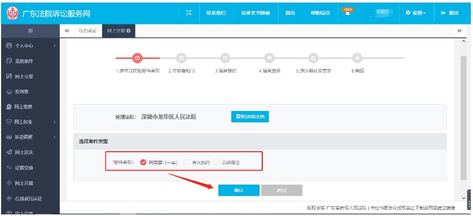Click 个人中心 person icon in sidebar
473x216 pixels.
point(9,45)
